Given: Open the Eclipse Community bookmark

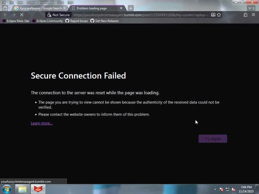Looking at the screenshot, I should coord(47,21).
